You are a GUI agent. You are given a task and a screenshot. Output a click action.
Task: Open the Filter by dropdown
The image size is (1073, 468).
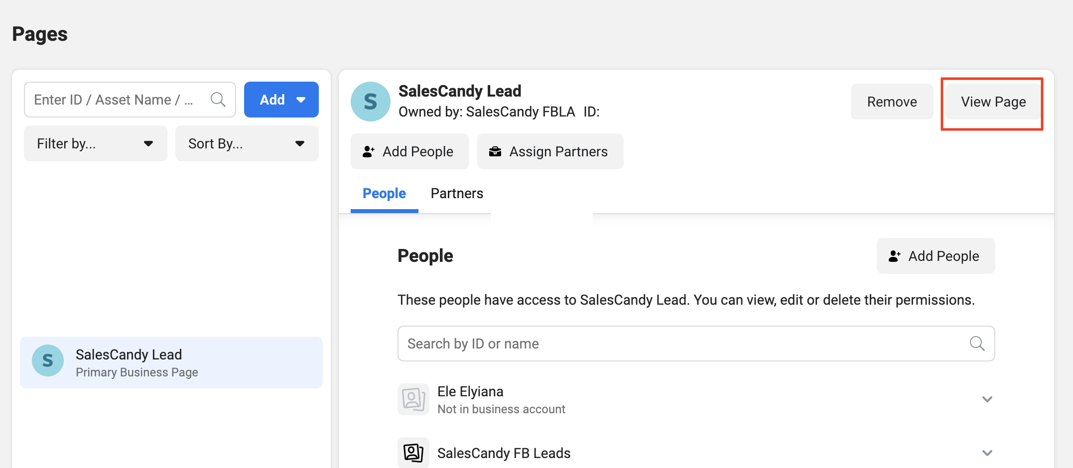tap(95, 143)
